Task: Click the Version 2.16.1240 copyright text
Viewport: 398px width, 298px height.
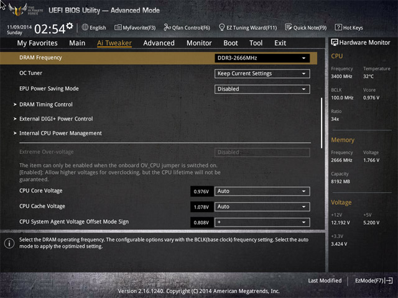Action: pyautogui.click(x=199, y=291)
